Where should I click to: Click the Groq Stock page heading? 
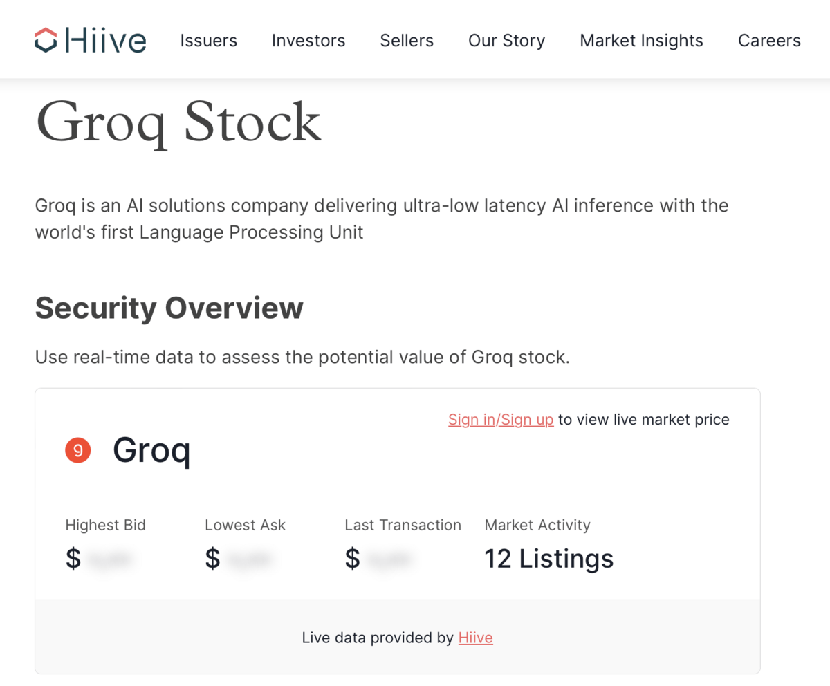pyautogui.click(x=178, y=122)
